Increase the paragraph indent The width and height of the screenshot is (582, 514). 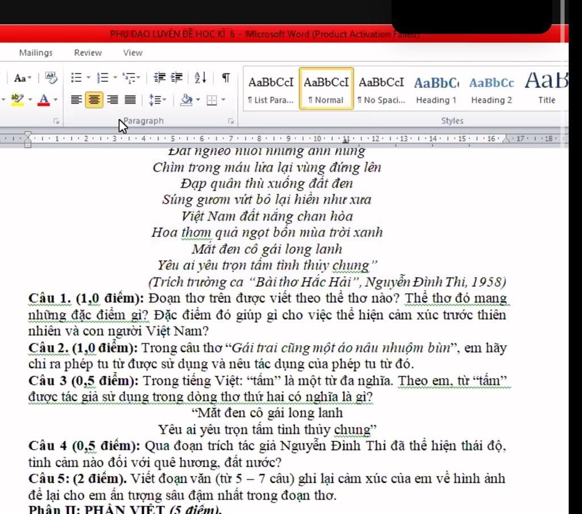coord(177,77)
